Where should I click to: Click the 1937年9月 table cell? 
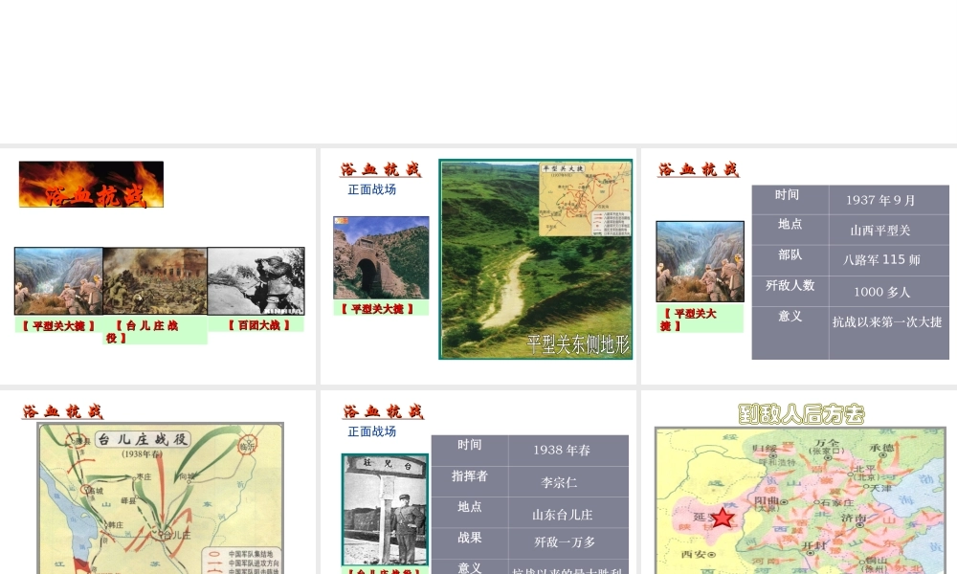[889, 200]
